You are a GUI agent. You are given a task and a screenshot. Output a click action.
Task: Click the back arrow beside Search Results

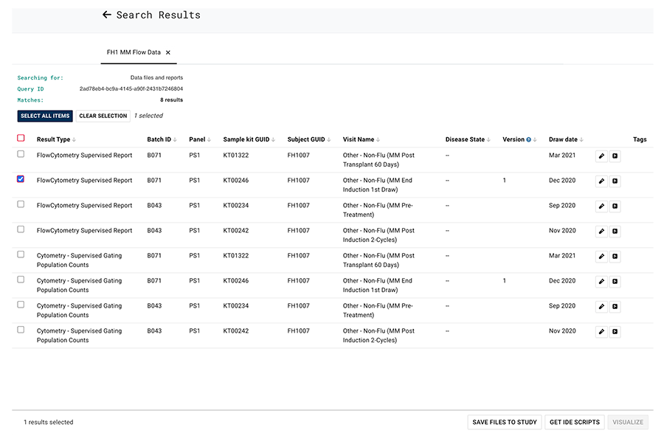pyautogui.click(x=106, y=15)
